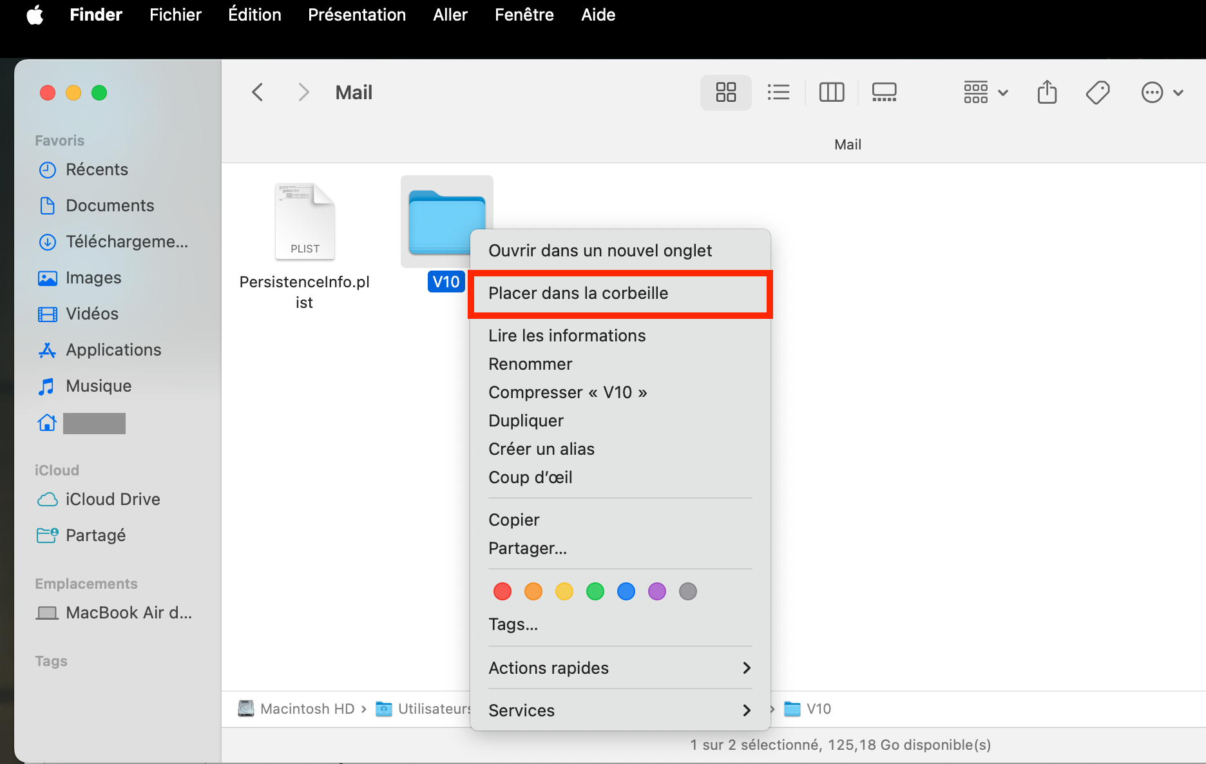Open the group-by dropdown in toolbar
This screenshot has width=1206, height=764.
(985, 92)
